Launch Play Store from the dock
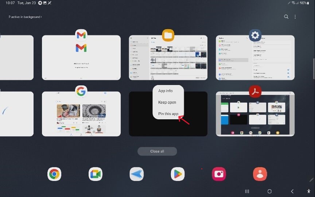Viewport: 315px width, 197px height. click(178, 174)
